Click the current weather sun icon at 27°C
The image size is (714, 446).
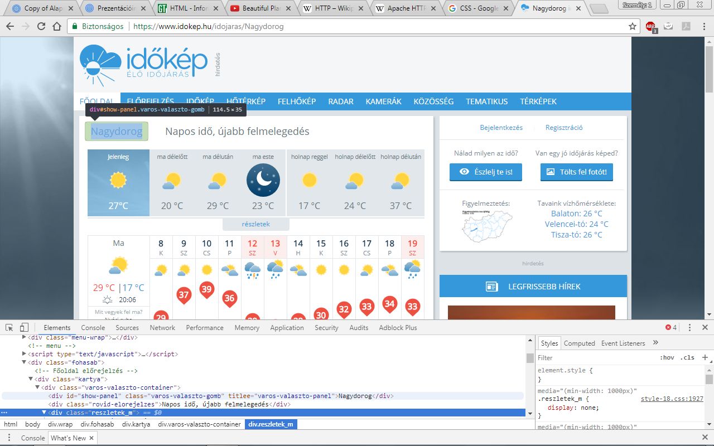(118, 180)
